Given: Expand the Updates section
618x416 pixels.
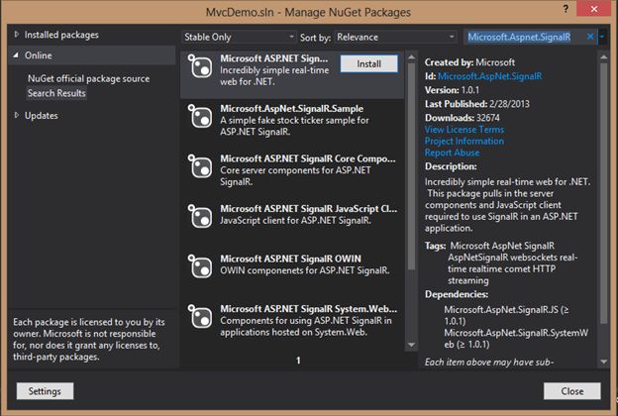Looking at the screenshot, I should point(15,115).
